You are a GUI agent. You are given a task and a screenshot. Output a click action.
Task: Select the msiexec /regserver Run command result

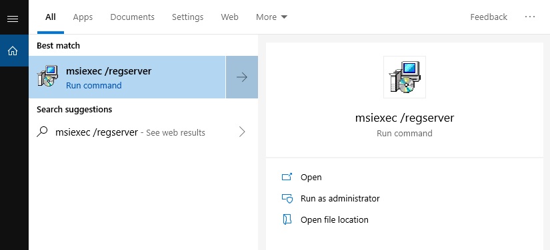point(127,77)
